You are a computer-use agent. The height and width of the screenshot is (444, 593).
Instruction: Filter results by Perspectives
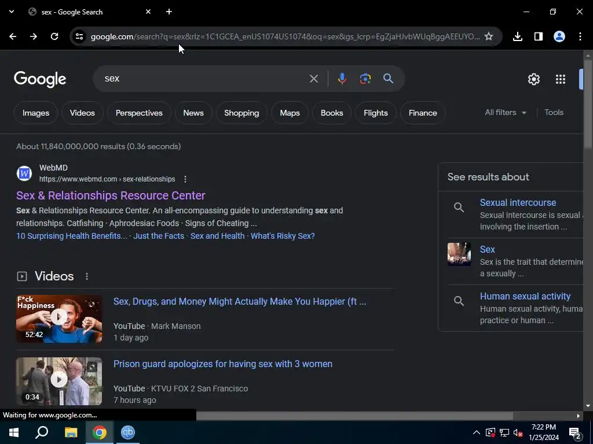[x=139, y=113]
